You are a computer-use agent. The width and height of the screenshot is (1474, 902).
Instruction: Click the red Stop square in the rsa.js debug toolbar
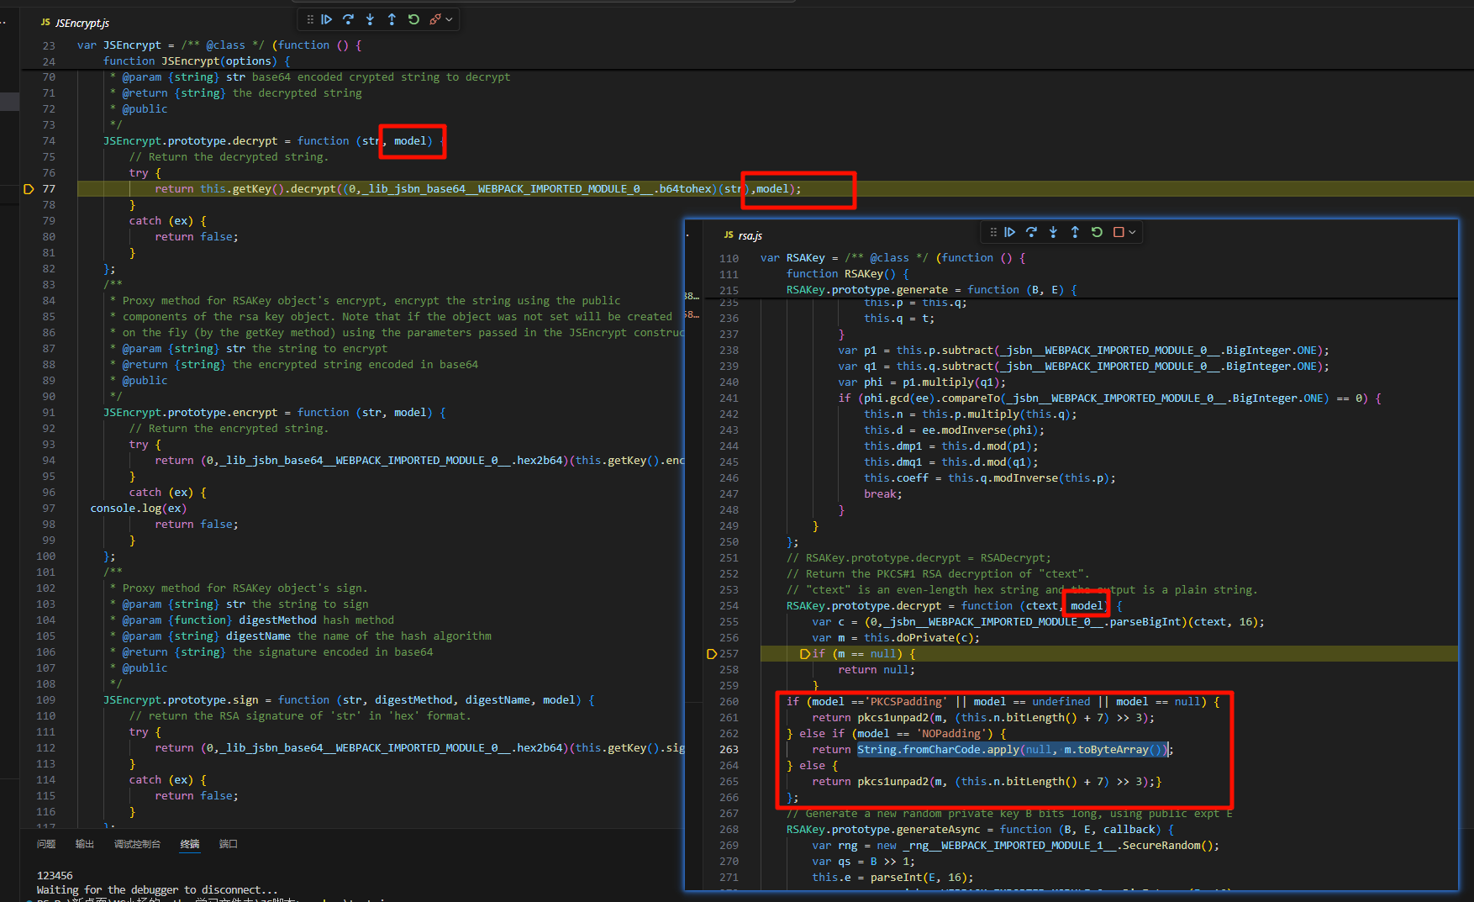pyautogui.click(x=1119, y=232)
